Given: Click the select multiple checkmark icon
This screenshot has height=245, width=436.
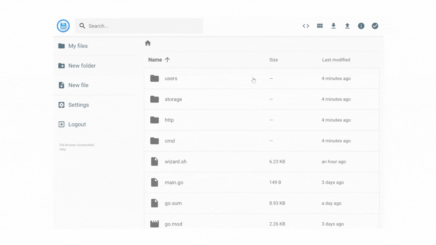Looking at the screenshot, I should [x=375, y=26].
